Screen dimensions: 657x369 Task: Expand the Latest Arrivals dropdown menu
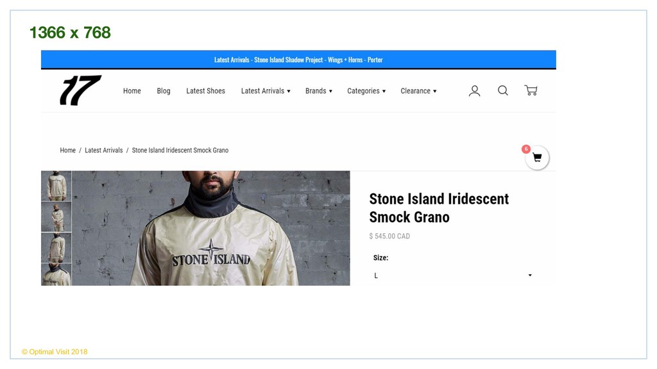[x=266, y=91]
